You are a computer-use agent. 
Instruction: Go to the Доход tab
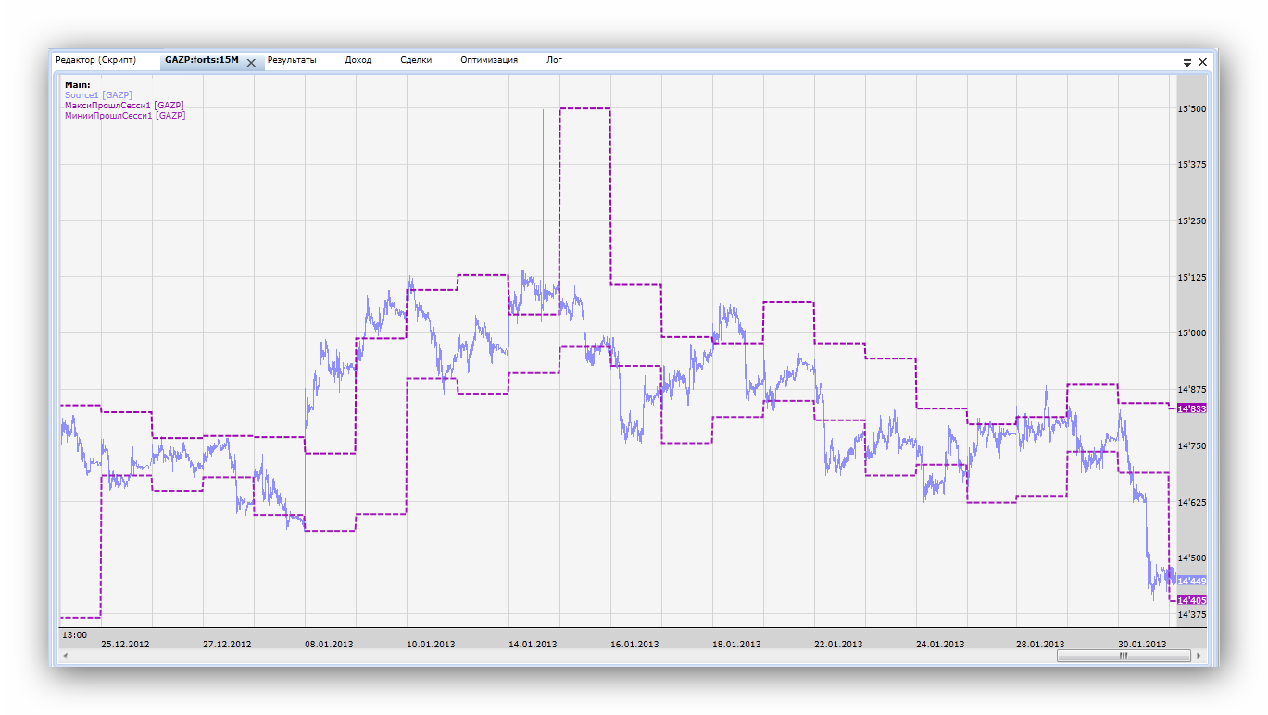point(358,60)
